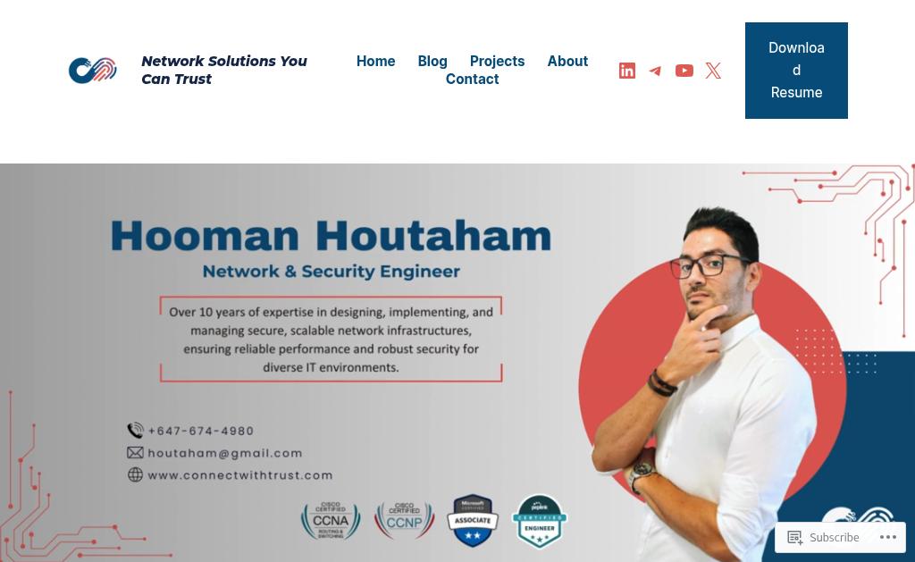
Task: Click the CCNP certification badge
Action: [x=405, y=520]
